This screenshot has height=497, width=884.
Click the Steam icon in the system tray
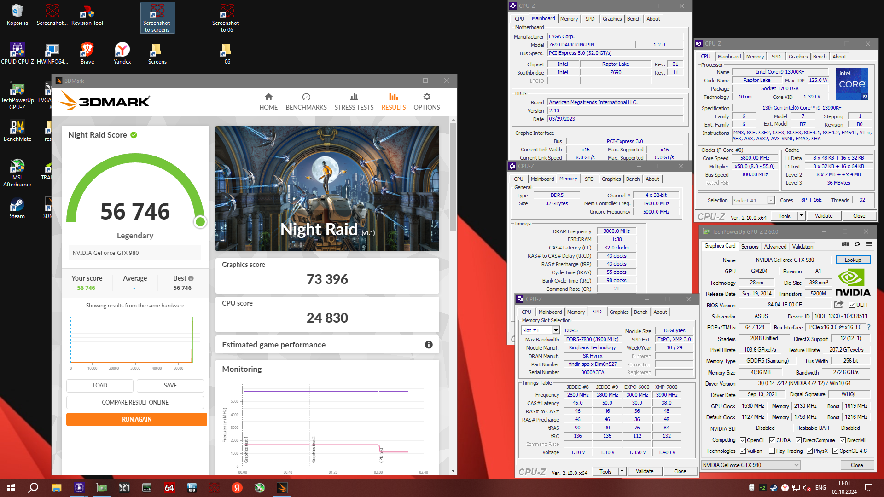(x=773, y=488)
